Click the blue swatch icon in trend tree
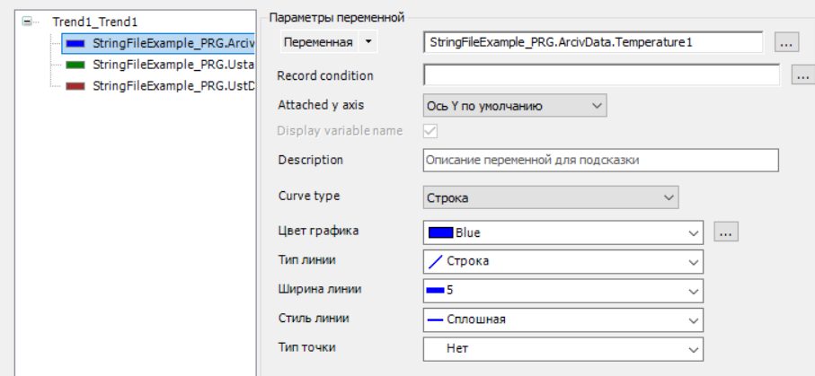The width and height of the screenshot is (815, 376). (x=75, y=43)
